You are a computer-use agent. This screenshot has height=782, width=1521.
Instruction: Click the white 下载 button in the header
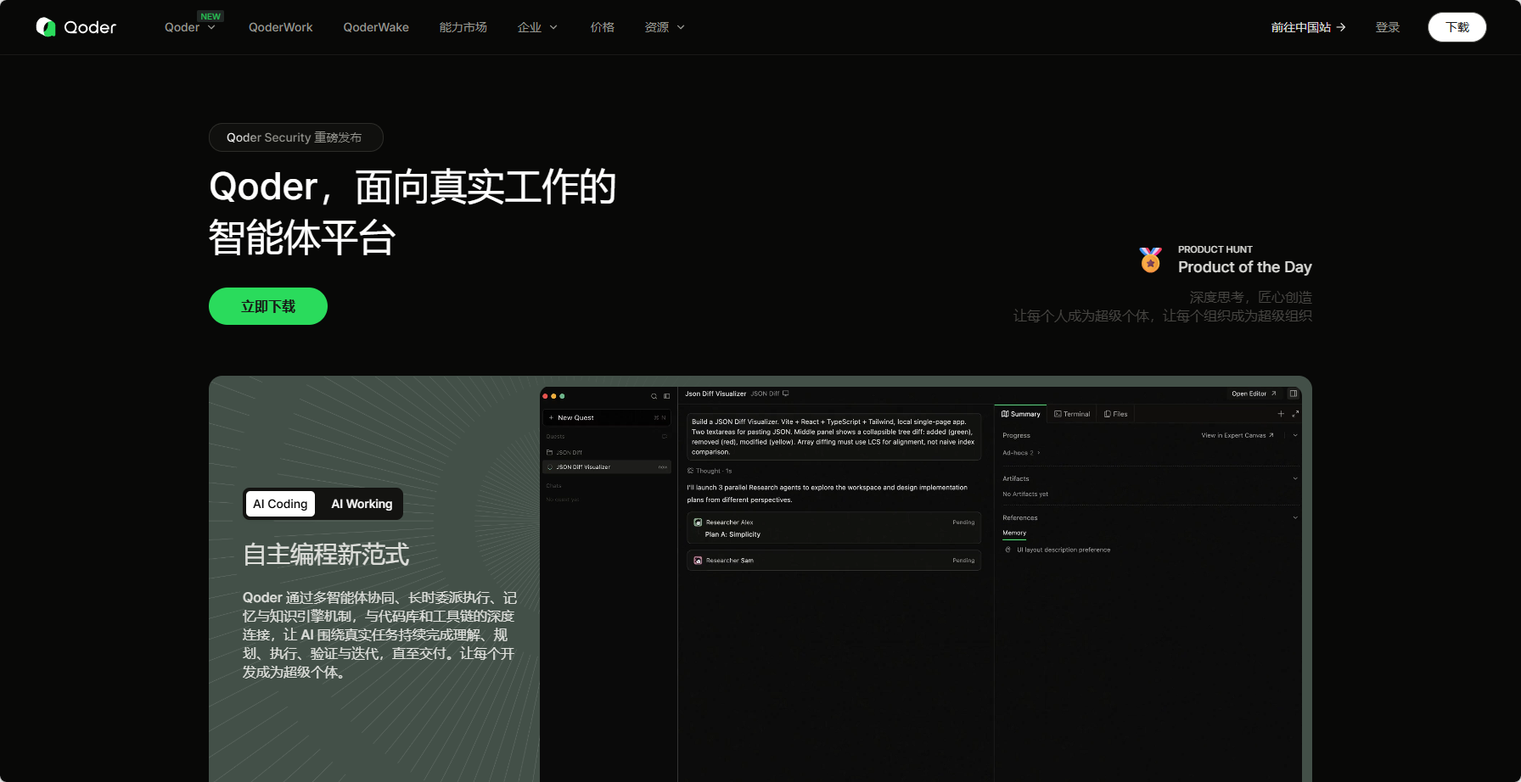tap(1457, 27)
